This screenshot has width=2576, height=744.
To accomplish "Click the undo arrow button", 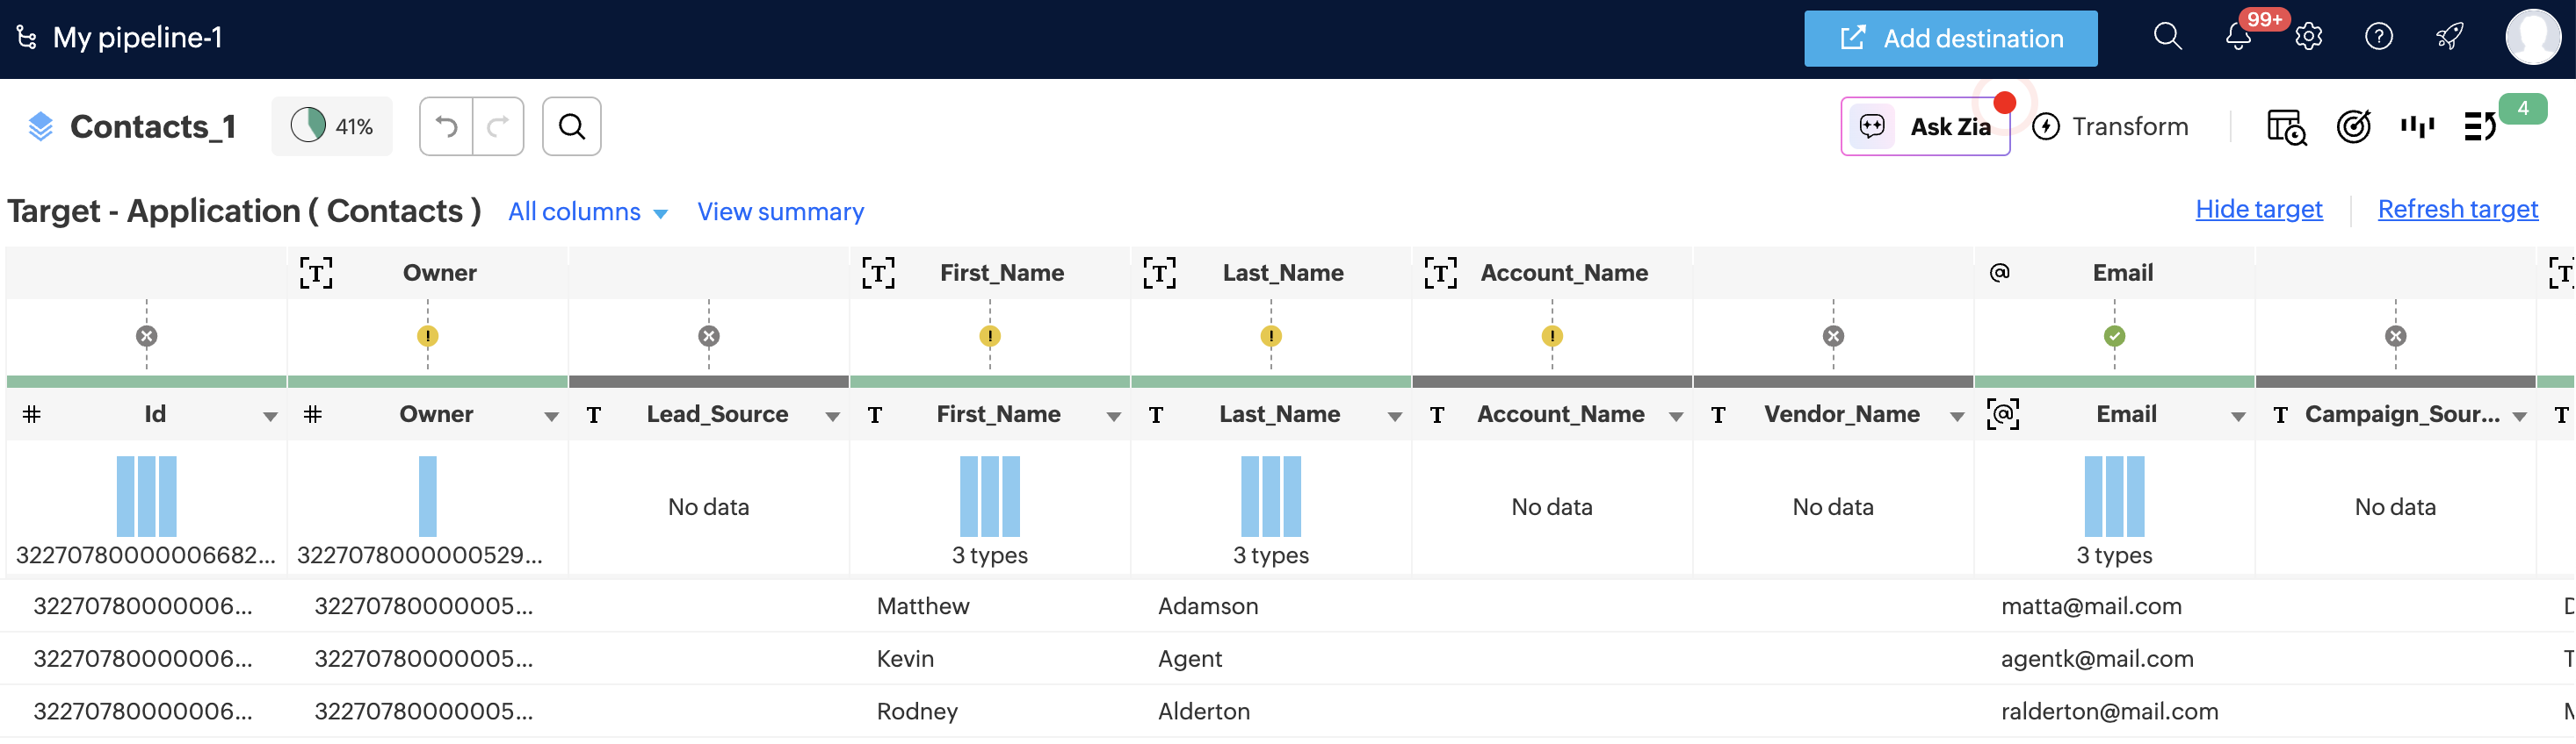I will tap(446, 127).
